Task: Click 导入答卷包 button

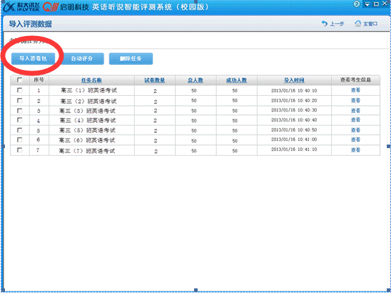Action: [x=33, y=59]
